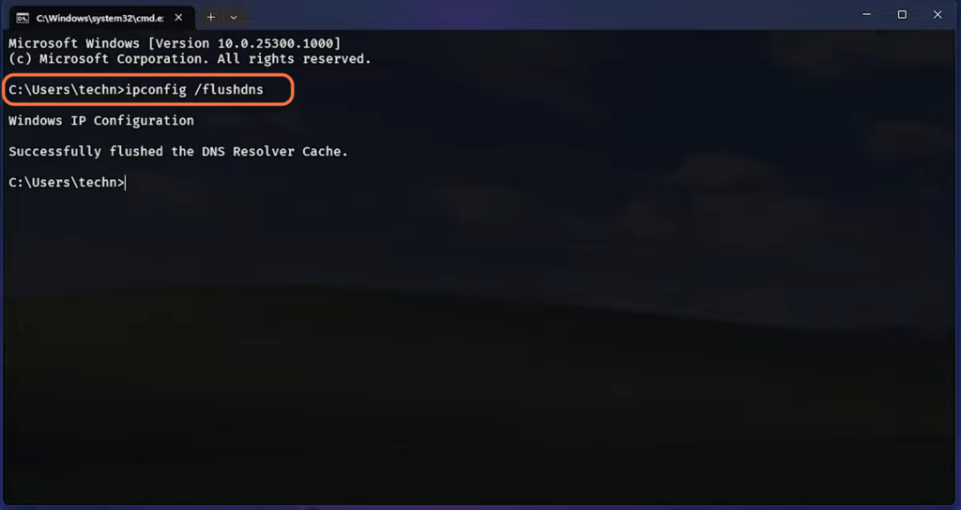961x510 pixels.
Task: Click the Microsoft Windows version line
Action: [175, 43]
